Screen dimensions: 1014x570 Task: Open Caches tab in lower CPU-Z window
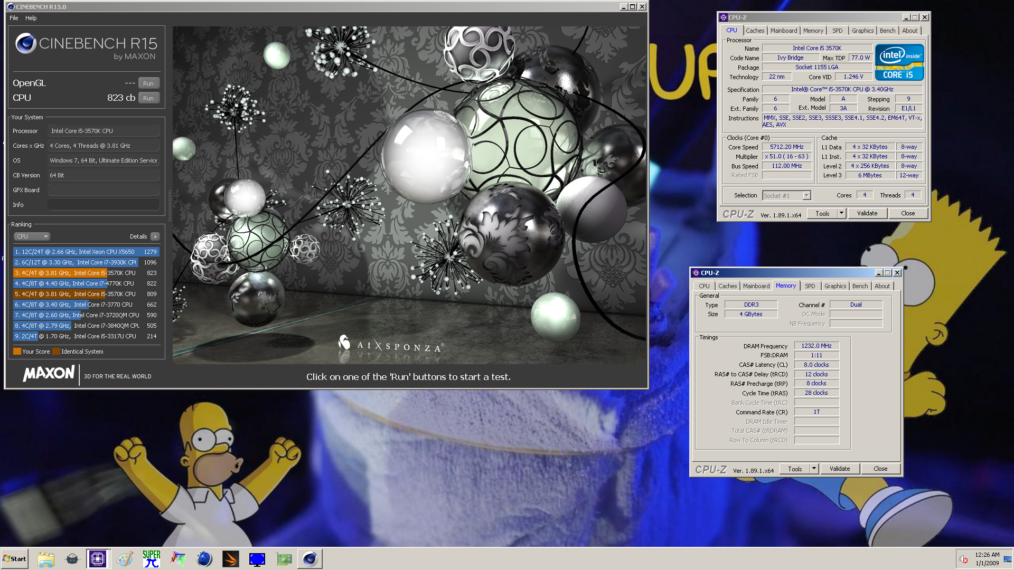tap(727, 286)
